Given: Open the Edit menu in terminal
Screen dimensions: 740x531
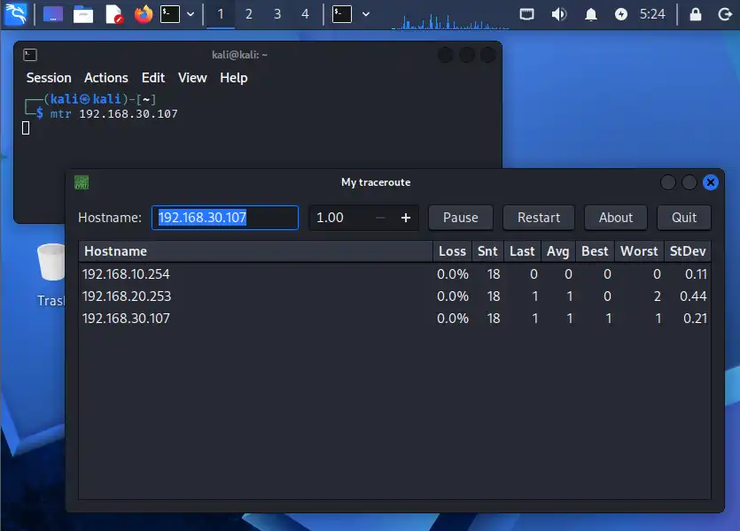Looking at the screenshot, I should click(x=153, y=78).
